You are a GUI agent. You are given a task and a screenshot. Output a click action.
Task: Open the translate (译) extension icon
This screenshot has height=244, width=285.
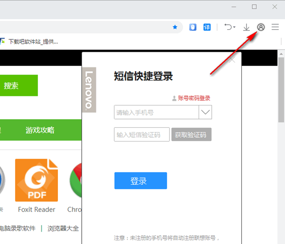(207, 27)
